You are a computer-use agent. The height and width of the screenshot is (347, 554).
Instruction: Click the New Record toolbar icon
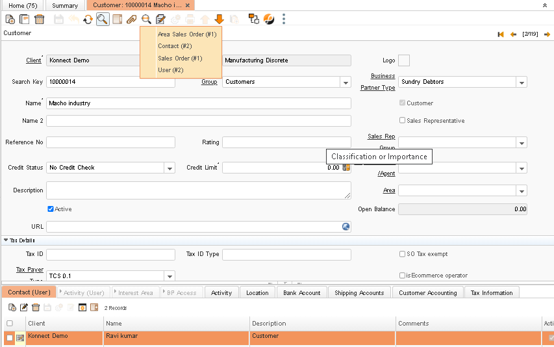10,19
